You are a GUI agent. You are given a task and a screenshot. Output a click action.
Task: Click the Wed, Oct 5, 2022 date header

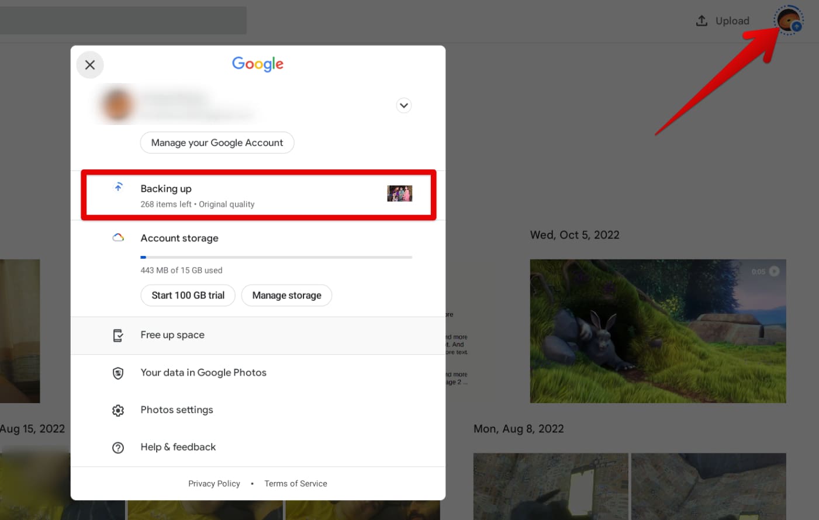pos(575,235)
